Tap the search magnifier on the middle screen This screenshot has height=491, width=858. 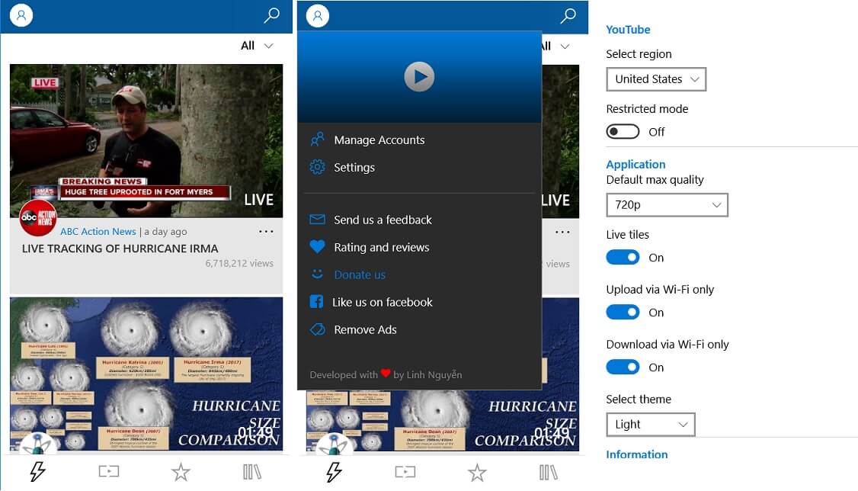[x=568, y=16]
